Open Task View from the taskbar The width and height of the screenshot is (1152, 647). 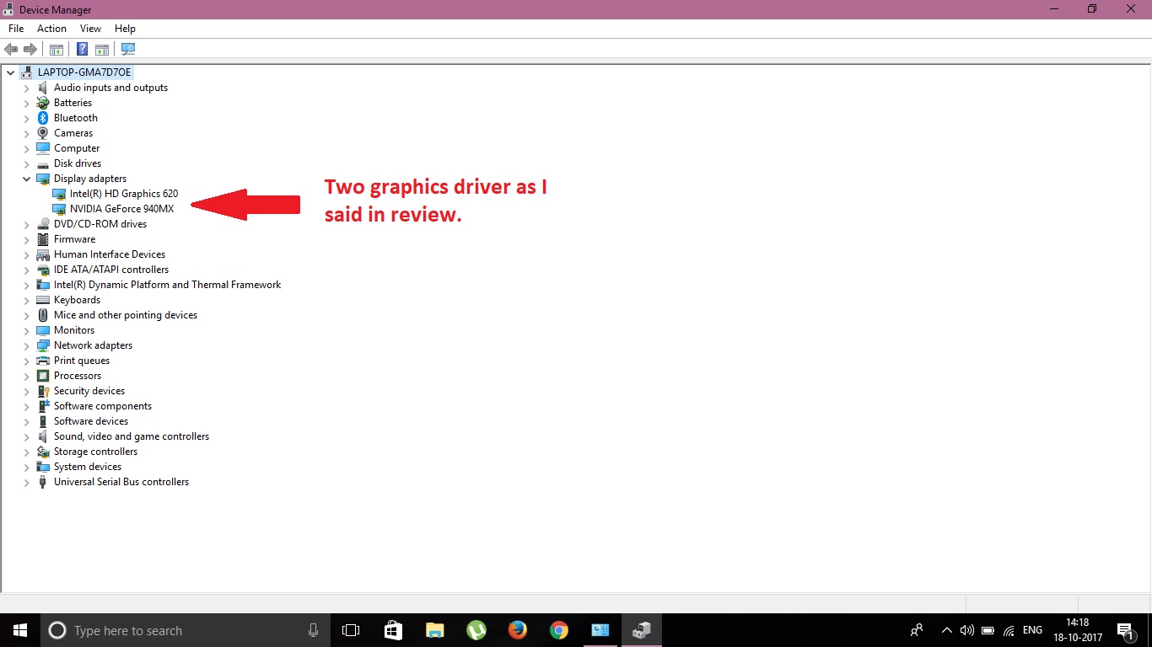pyautogui.click(x=351, y=630)
